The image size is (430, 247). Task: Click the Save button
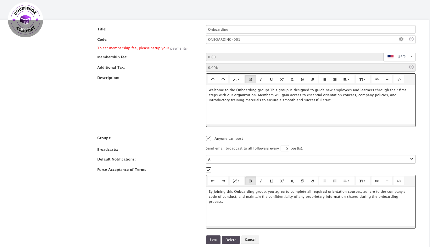point(213,239)
